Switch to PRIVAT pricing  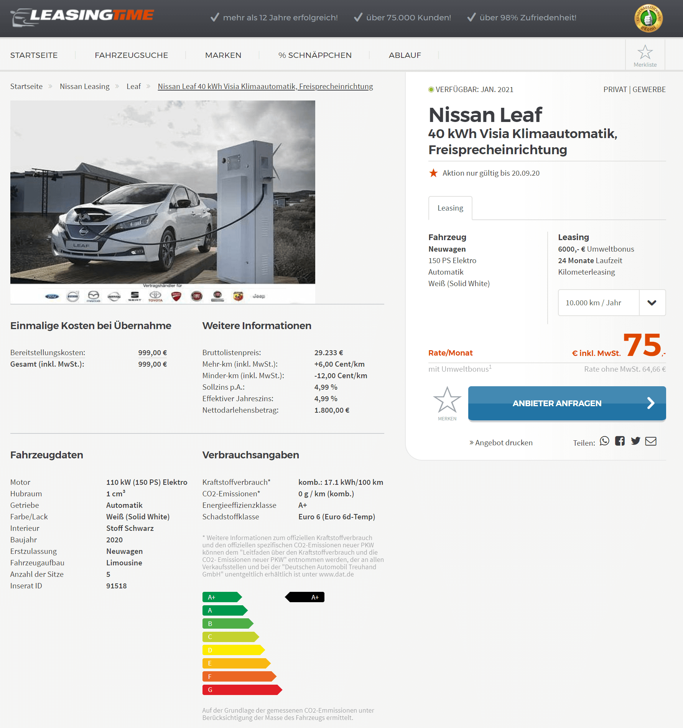coord(615,89)
